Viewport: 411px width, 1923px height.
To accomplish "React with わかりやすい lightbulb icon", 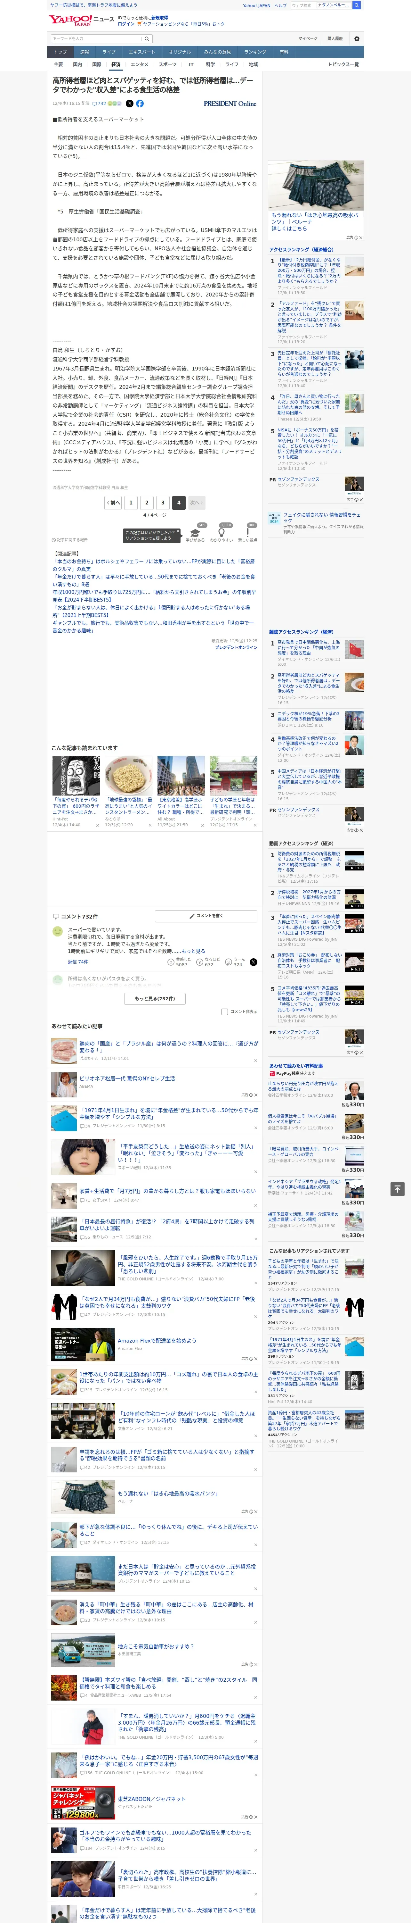I will pyautogui.click(x=221, y=533).
